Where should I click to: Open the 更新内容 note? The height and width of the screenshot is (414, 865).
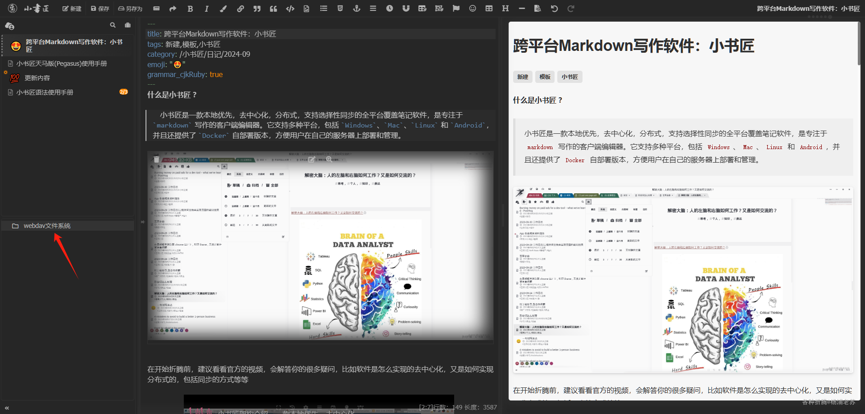(37, 78)
